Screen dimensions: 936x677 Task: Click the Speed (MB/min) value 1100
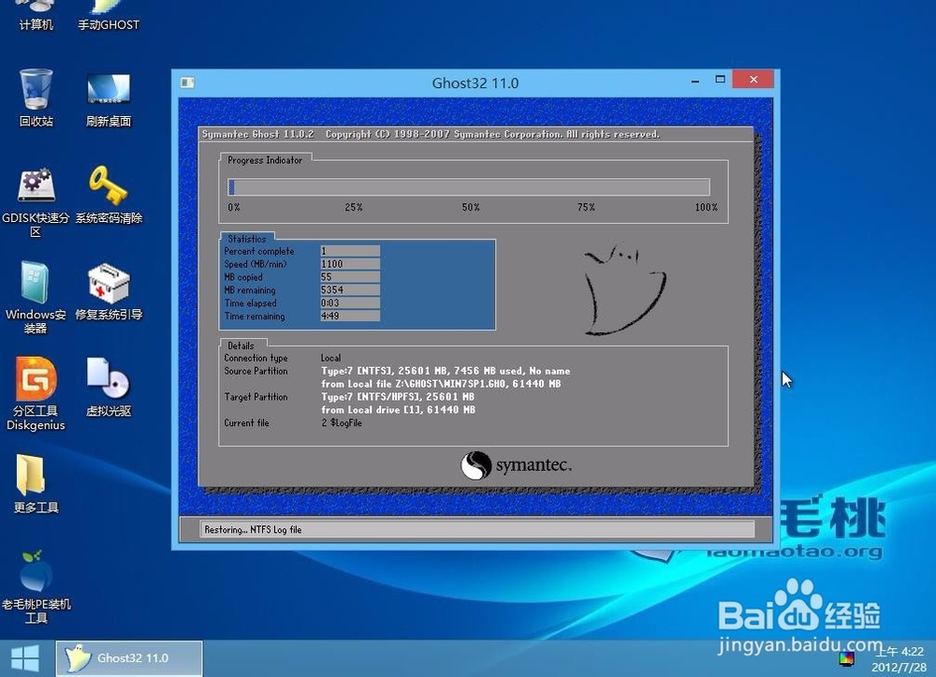(350, 264)
